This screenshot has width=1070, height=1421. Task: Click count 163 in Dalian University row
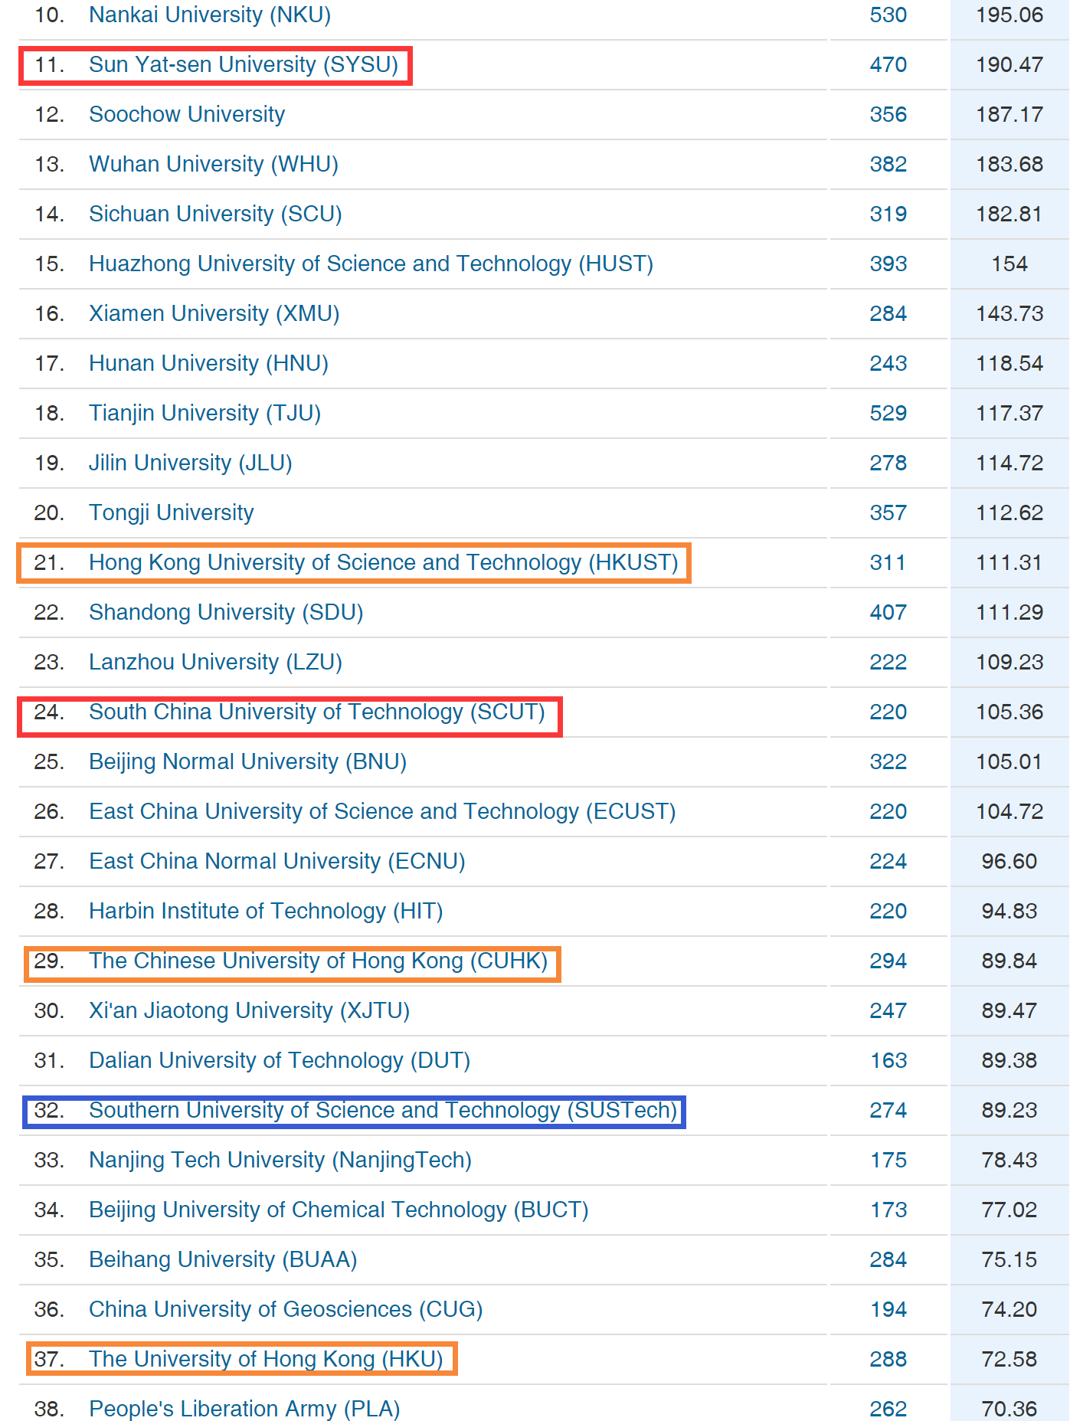point(888,1061)
